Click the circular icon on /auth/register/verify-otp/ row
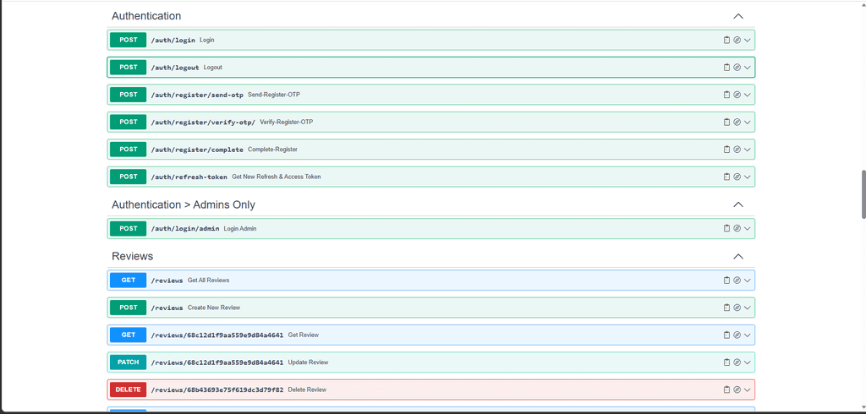The height and width of the screenshot is (414, 866). pyautogui.click(x=737, y=123)
